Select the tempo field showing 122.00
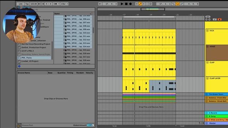 coord(33,4)
